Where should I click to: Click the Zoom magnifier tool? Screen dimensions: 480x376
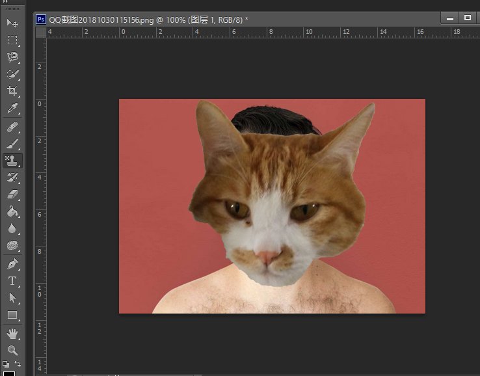tap(12, 350)
